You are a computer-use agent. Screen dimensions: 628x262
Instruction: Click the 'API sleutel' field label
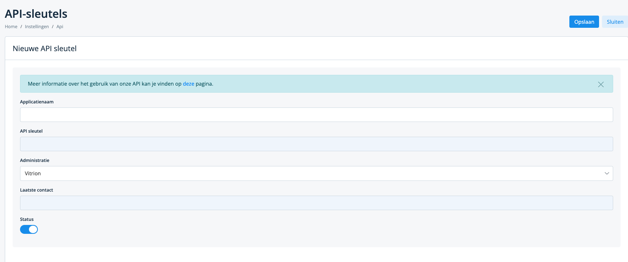coord(31,131)
